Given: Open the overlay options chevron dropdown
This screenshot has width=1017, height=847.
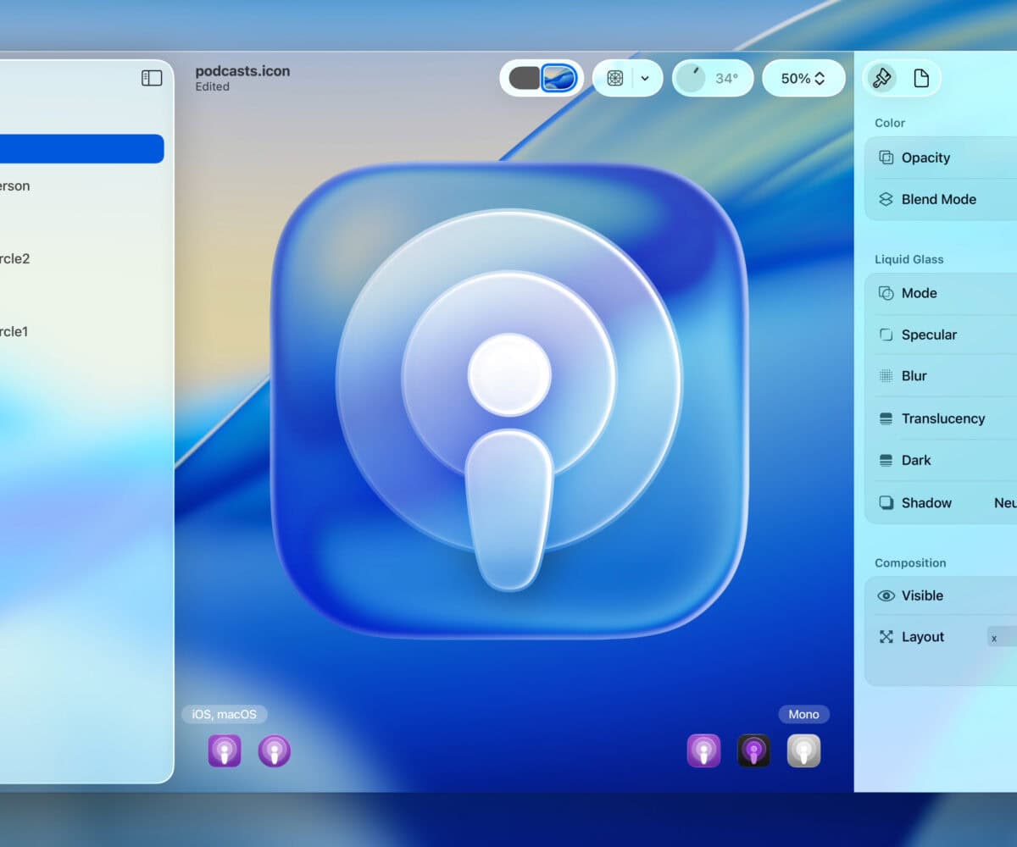Looking at the screenshot, I should point(645,78).
